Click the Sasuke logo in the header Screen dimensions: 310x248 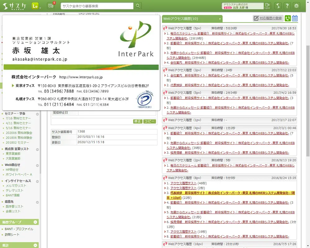click(15, 6)
